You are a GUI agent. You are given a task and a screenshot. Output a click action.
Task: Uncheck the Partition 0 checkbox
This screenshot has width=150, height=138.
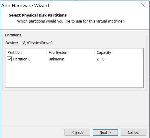9,59
